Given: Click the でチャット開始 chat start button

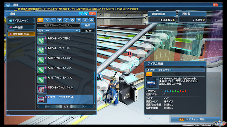Looking at the screenshot, I should [195, 119].
